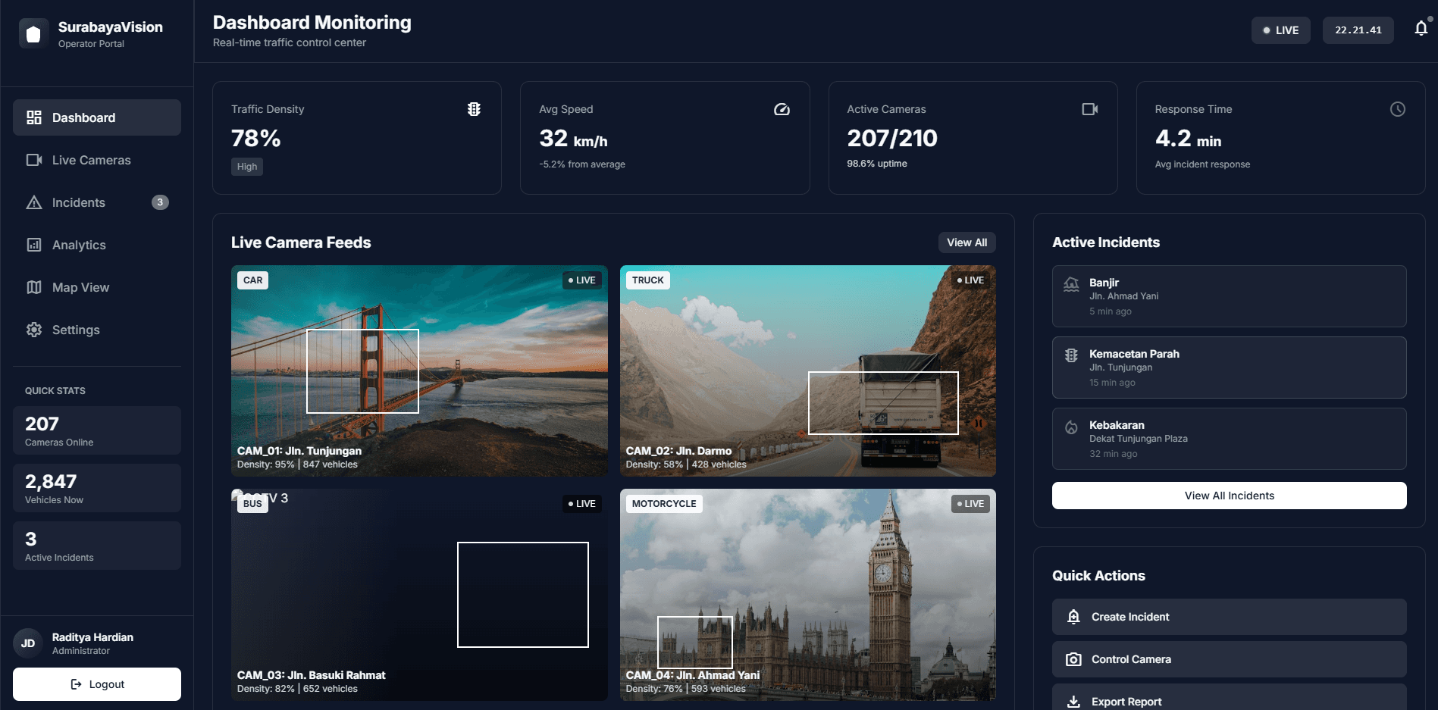Click View All camera feeds button
Image resolution: width=1438 pixels, height=710 pixels.
click(x=966, y=242)
